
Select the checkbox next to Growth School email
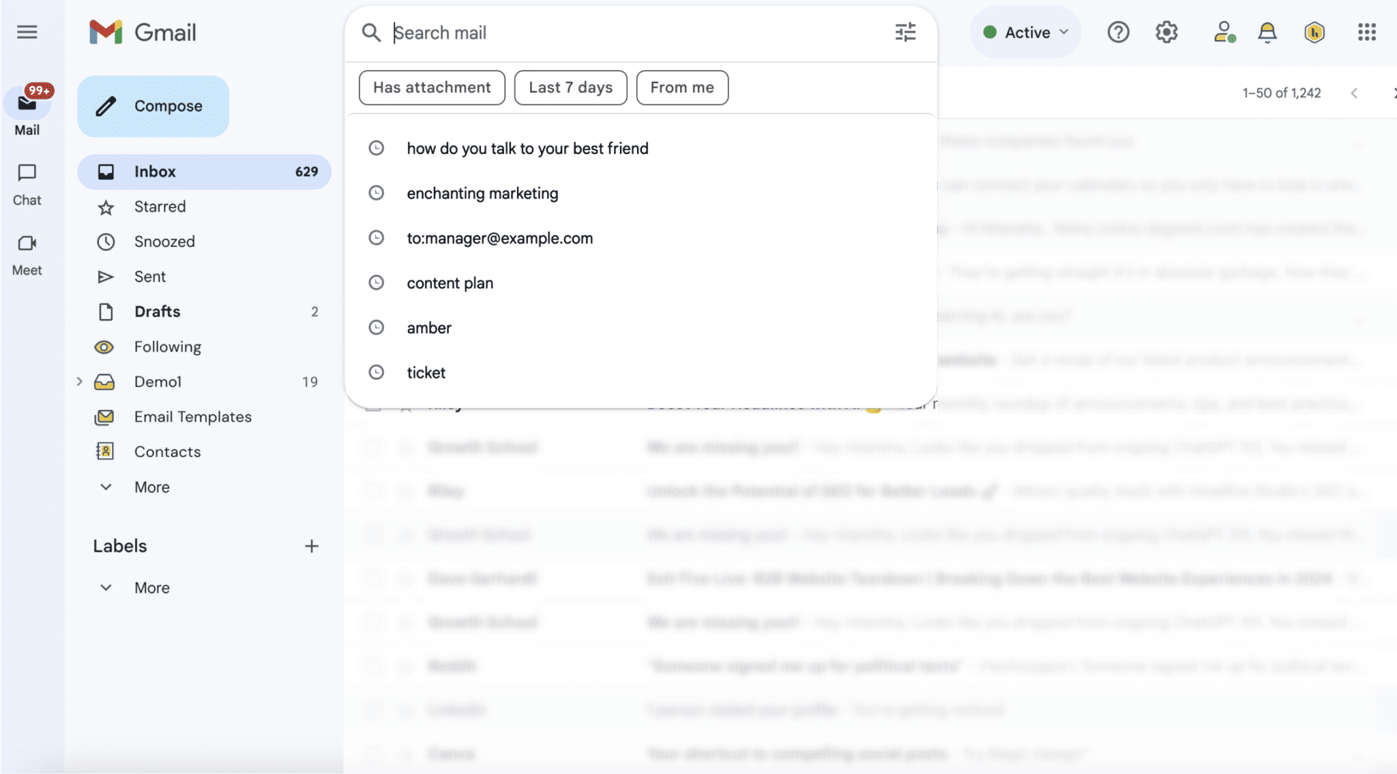pyautogui.click(x=372, y=447)
